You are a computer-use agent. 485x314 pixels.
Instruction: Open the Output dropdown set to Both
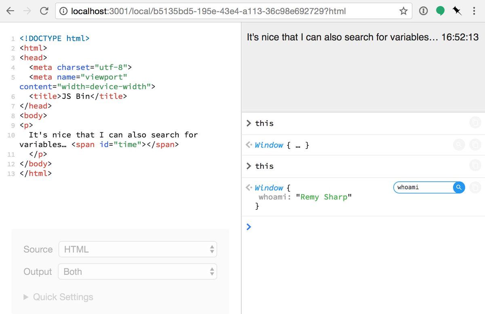pyautogui.click(x=137, y=272)
